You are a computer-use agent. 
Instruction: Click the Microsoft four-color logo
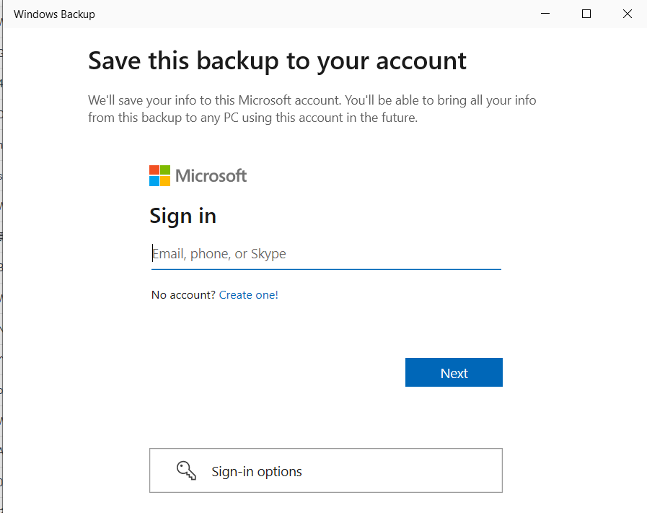tap(159, 176)
